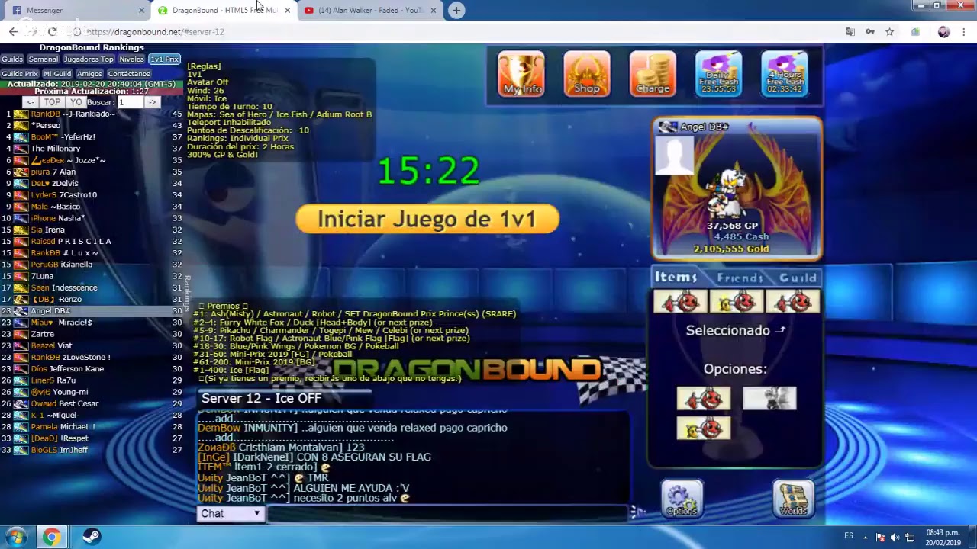977x549 pixels.
Task: Switch to the Guilds Prix tab
Action: pos(20,74)
